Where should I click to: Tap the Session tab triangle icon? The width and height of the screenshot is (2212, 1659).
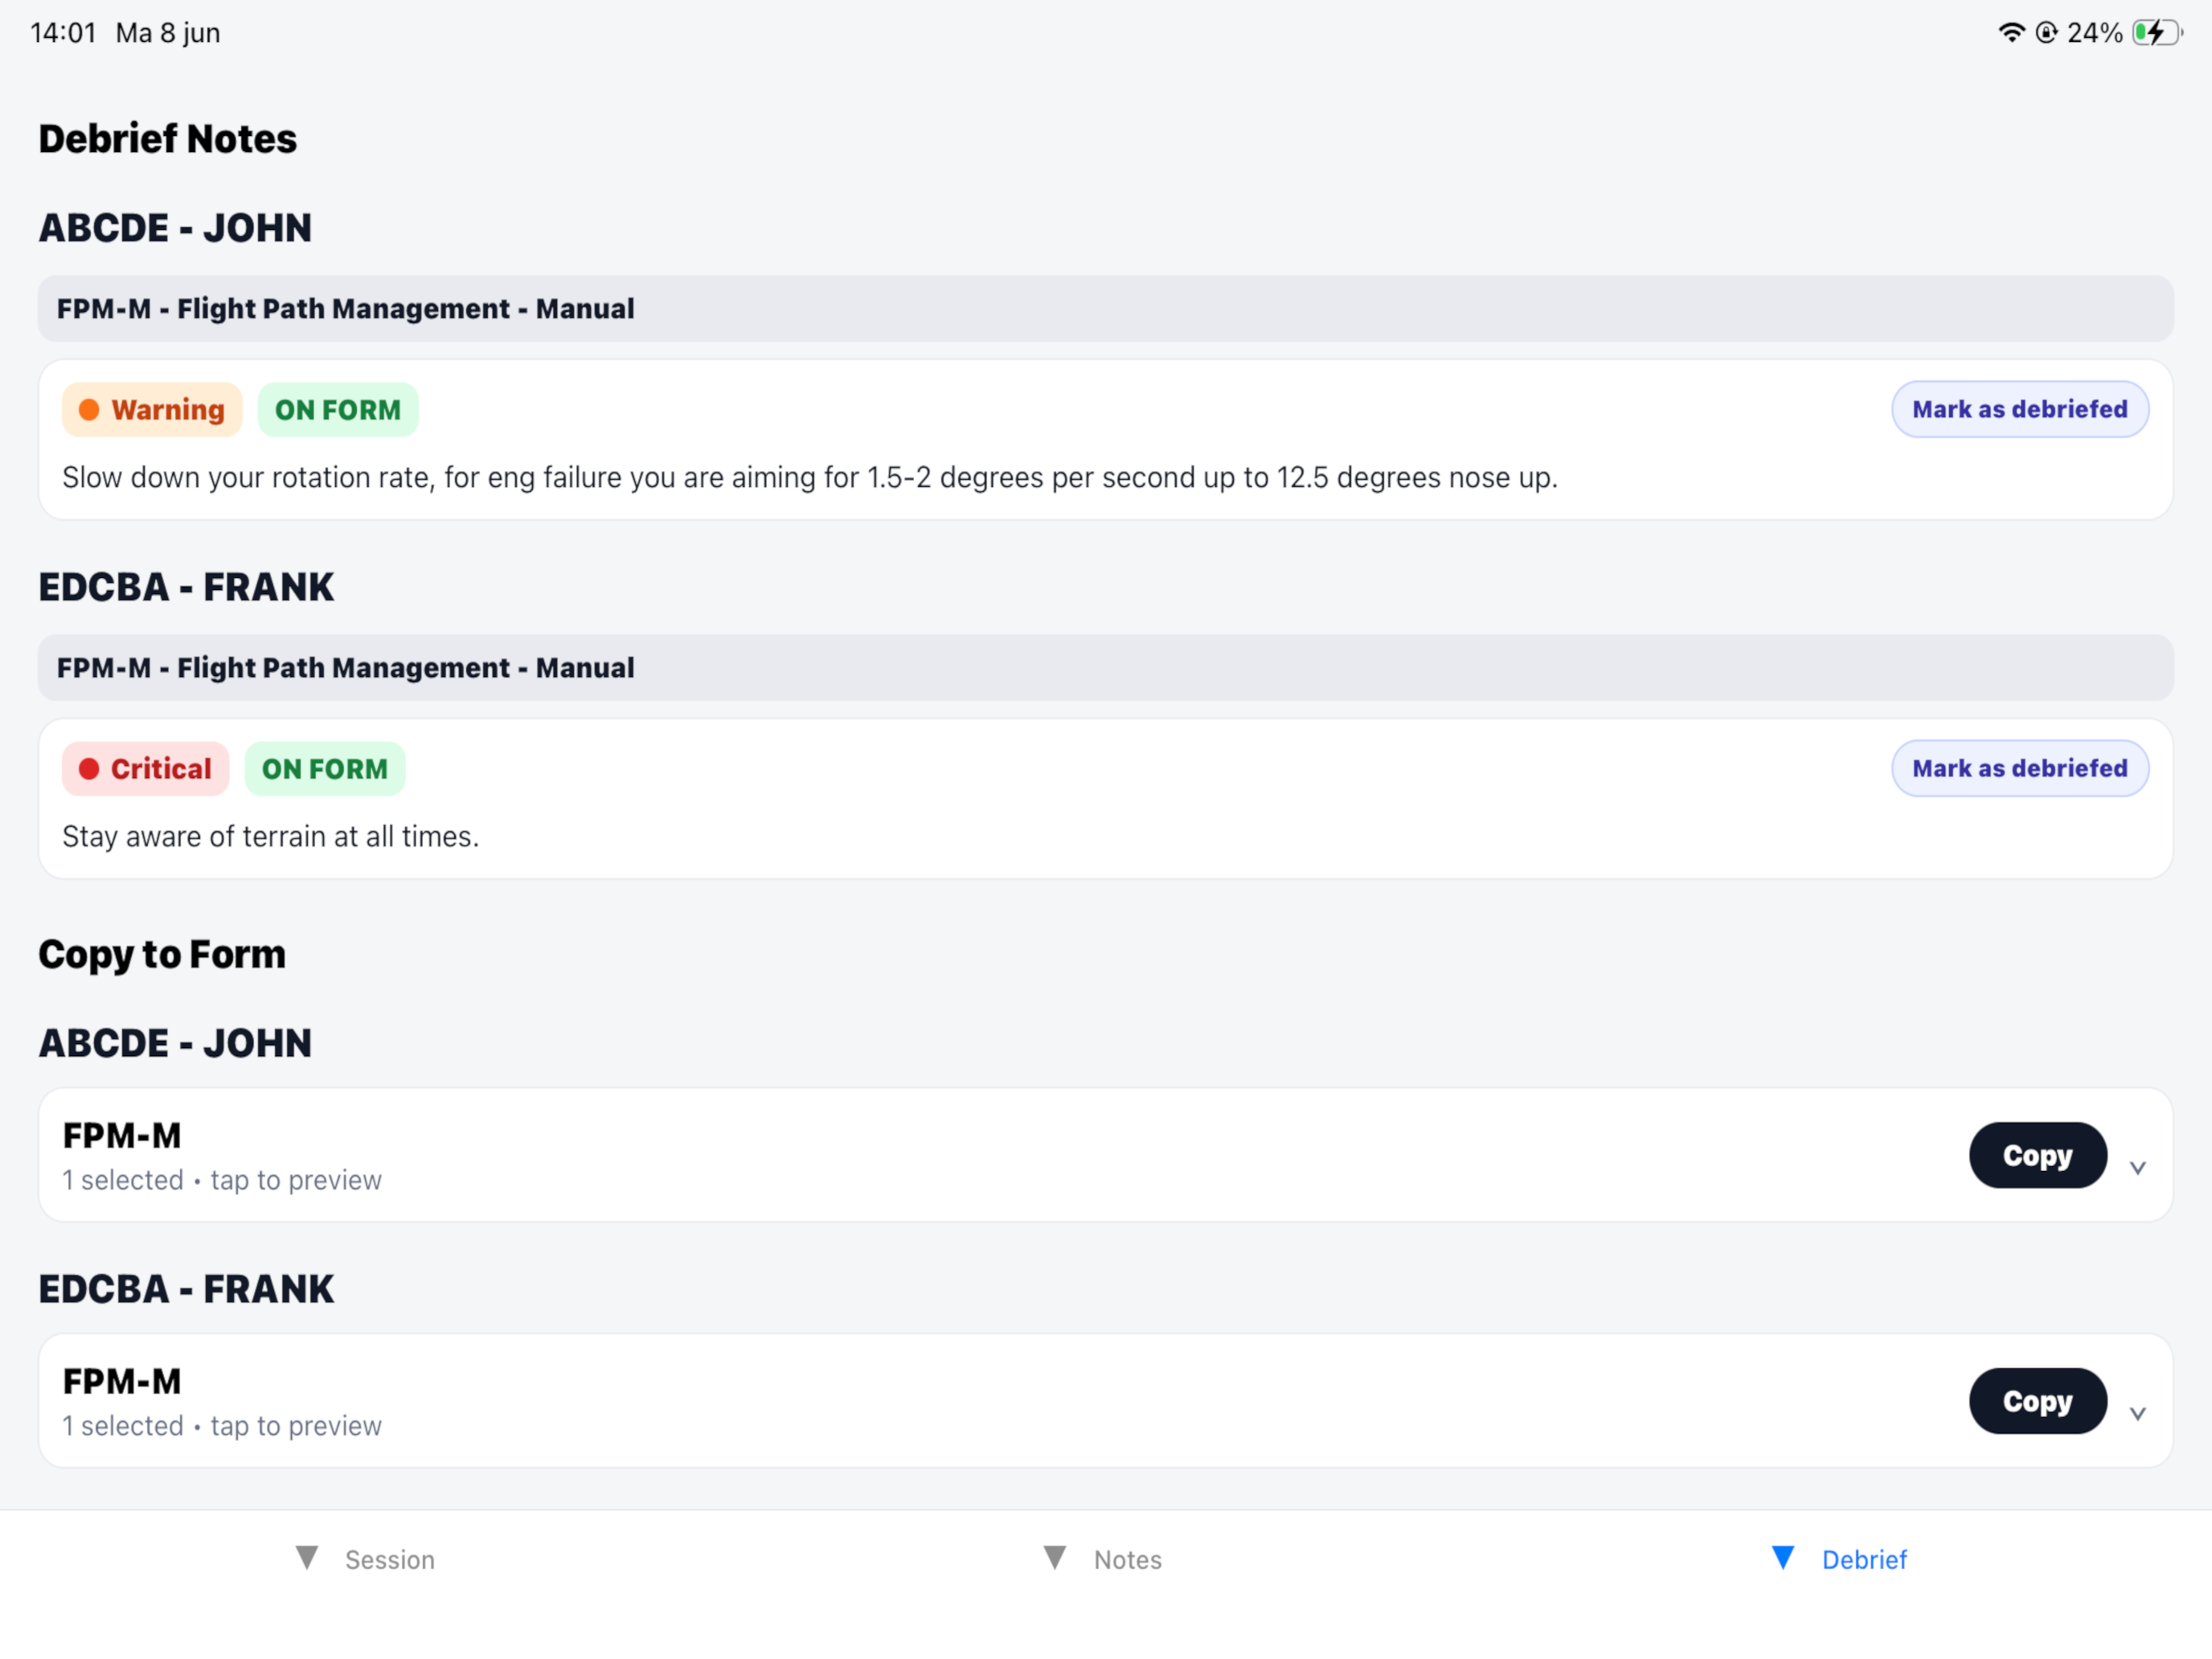(307, 1558)
